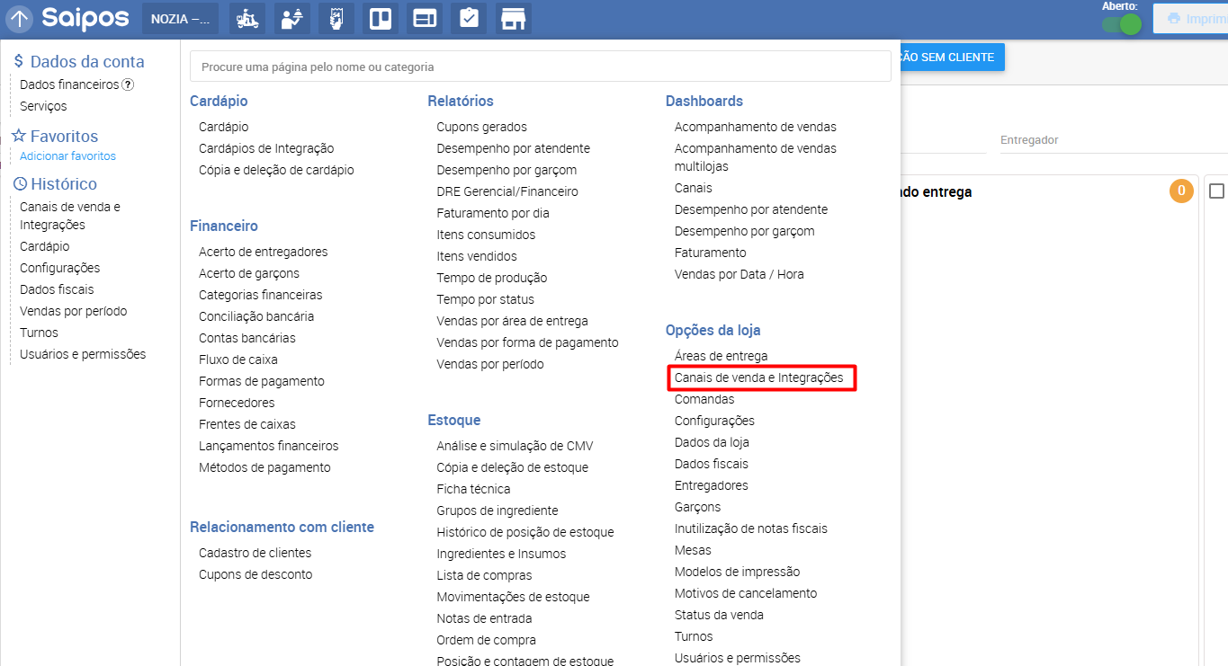Open the kanban board icon

381,19
